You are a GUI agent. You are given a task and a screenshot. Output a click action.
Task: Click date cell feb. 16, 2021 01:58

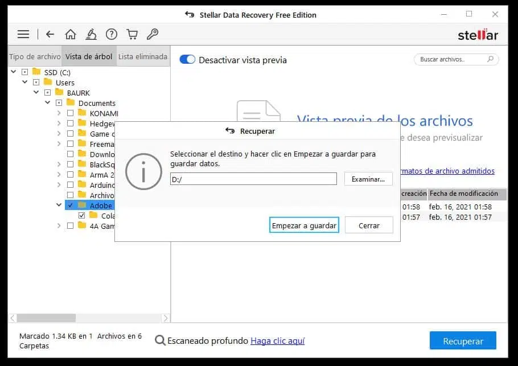460,207
